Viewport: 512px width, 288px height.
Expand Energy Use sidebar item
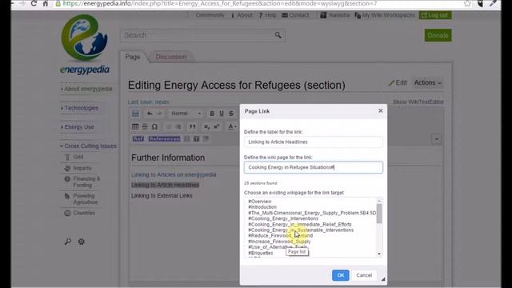[78, 126]
